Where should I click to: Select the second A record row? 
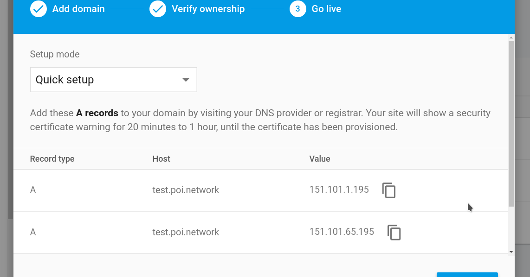click(186, 232)
